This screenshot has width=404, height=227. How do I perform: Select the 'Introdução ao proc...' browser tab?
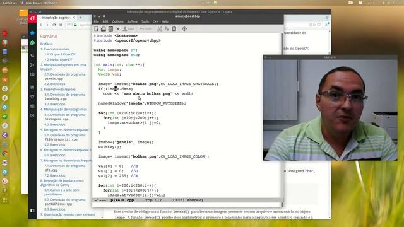tap(56, 18)
